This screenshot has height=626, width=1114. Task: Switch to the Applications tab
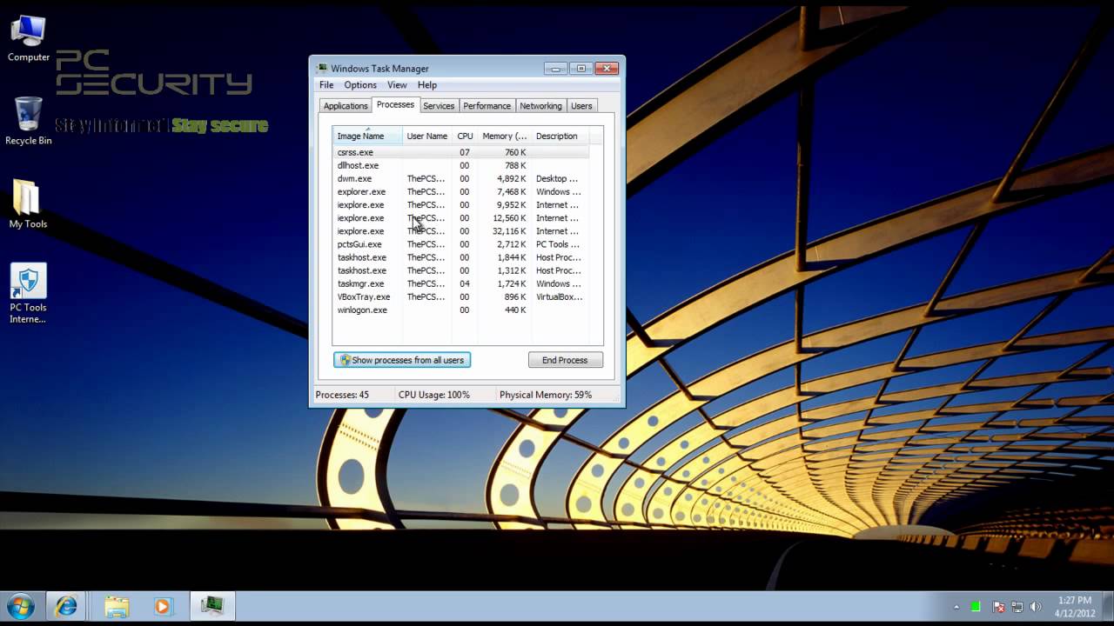point(346,106)
